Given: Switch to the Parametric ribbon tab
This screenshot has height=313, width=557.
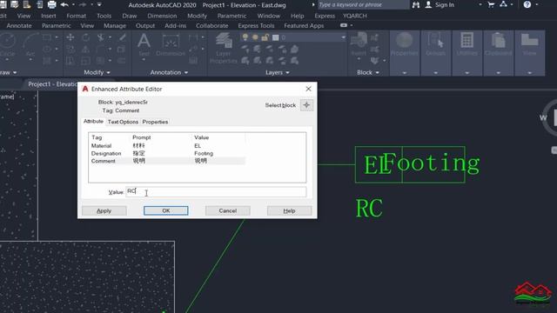Looking at the screenshot, I should tap(56, 25).
